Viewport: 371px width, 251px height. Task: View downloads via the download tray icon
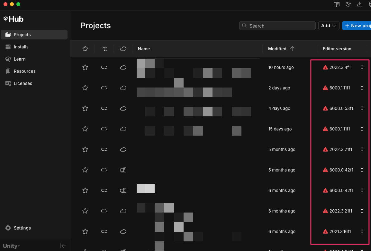tap(360, 4)
